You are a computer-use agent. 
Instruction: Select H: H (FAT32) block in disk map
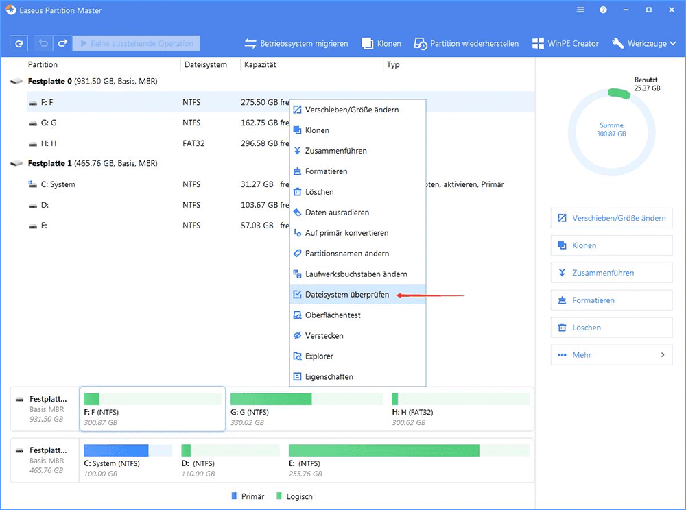pyautogui.click(x=460, y=409)
